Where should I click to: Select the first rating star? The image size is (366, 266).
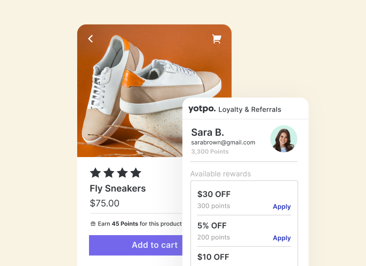point(95,173)
